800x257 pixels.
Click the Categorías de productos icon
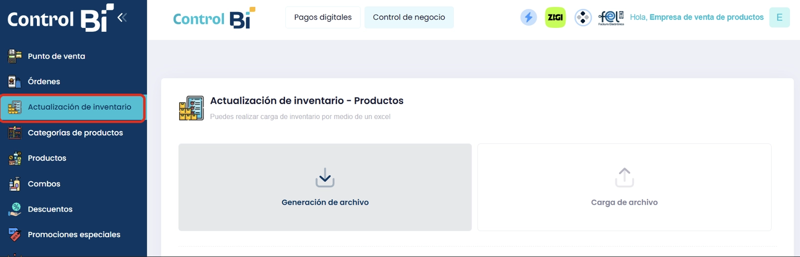pyautogui.click(x=15, y=132)
